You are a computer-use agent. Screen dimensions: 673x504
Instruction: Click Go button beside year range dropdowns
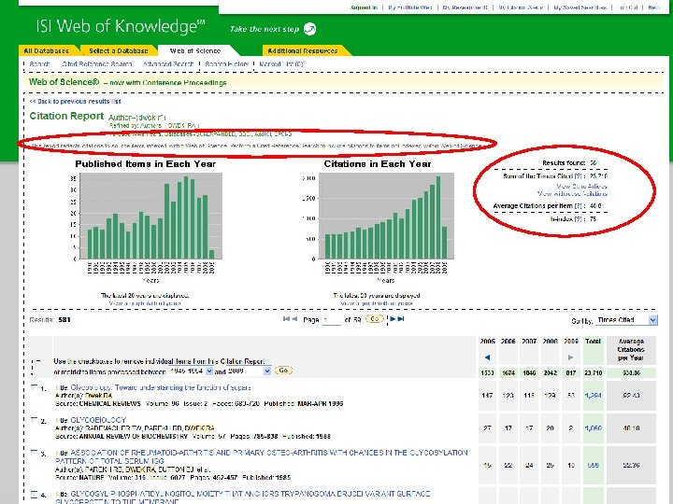pyautogui.click(x=283, y=371)
